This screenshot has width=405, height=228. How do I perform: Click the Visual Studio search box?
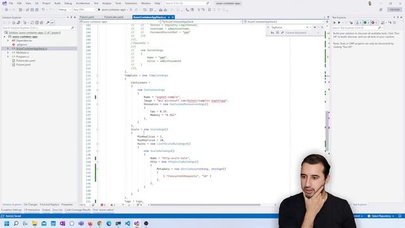pyautogui.click(x=187, y=3)
